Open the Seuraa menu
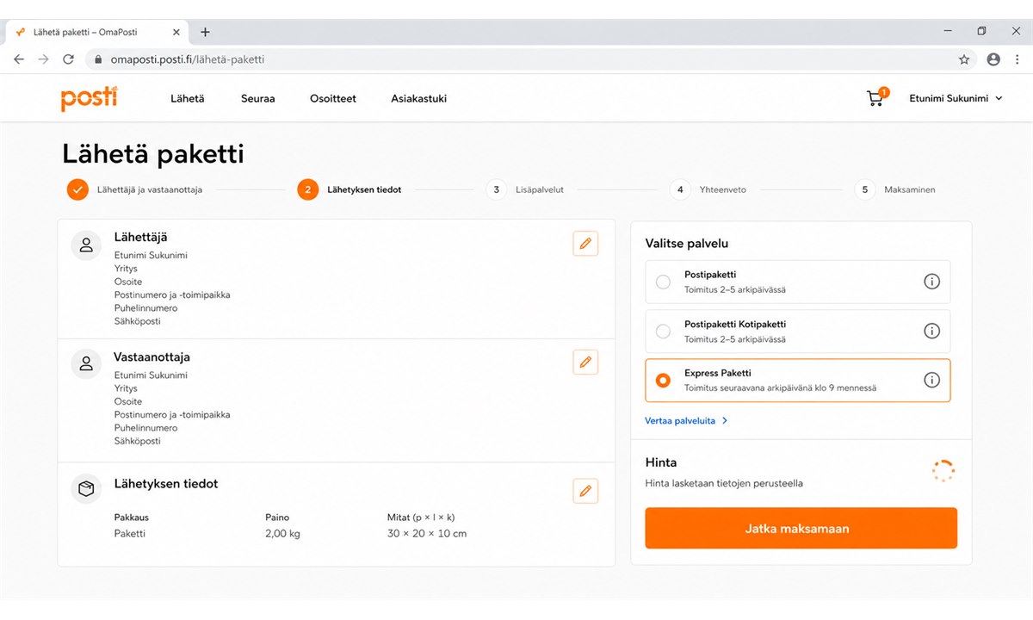The width and height of the screenshot is (1033, 620). (x=257, y=98)
